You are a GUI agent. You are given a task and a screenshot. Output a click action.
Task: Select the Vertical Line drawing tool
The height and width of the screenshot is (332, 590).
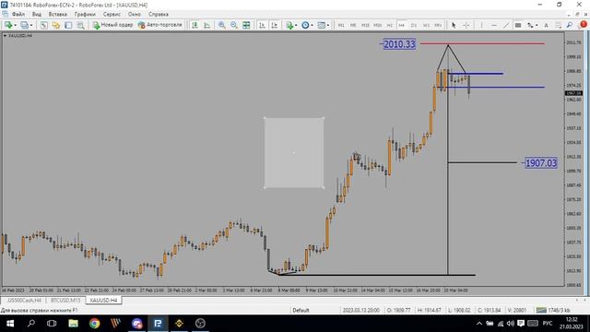click(481, 25)
